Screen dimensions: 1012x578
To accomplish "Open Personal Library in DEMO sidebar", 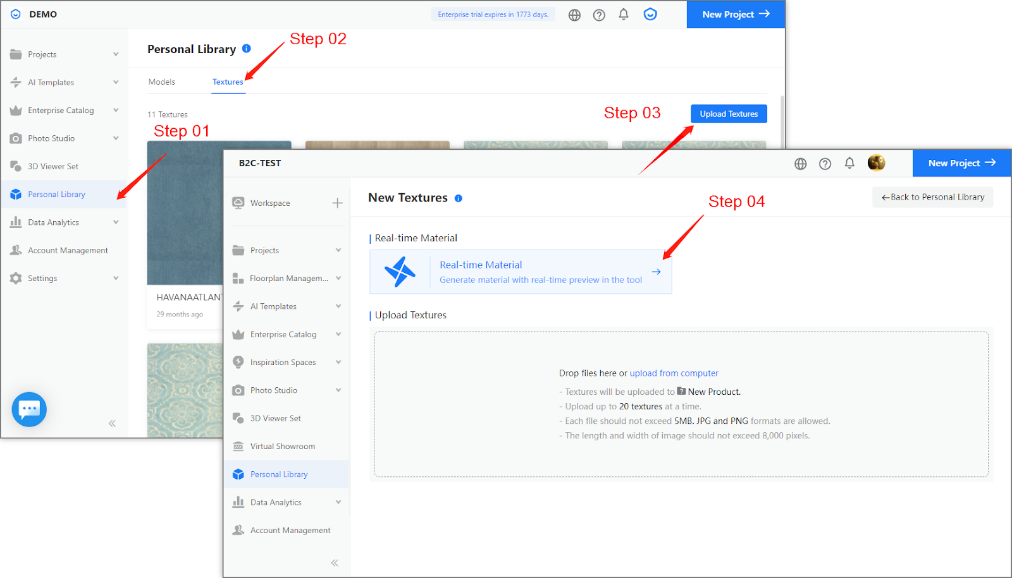I will 64,195.
